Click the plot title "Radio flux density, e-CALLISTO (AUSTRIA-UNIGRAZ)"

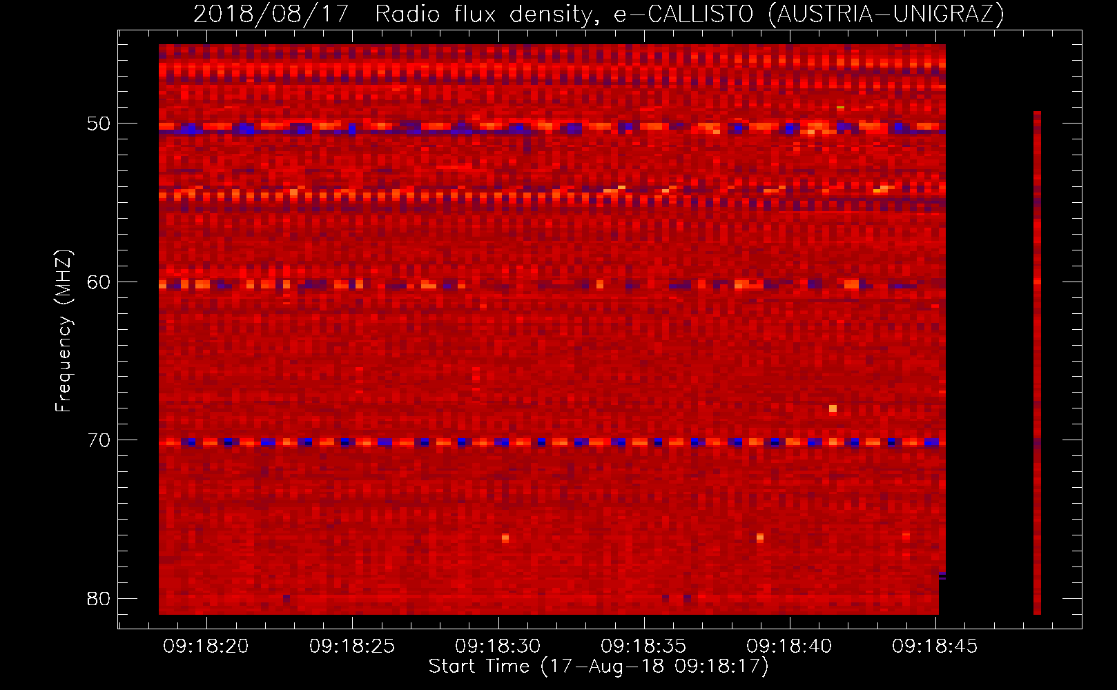click(690, 14)
